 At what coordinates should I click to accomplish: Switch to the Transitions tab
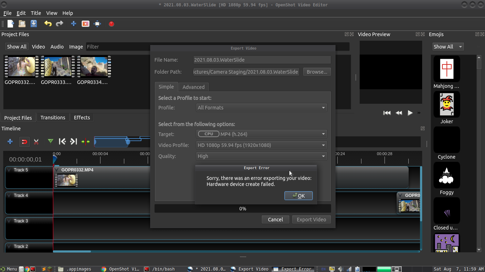[53, 118]
